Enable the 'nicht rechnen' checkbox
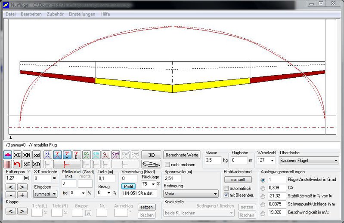This screenshot has height=223, width=344. point(168,165)
